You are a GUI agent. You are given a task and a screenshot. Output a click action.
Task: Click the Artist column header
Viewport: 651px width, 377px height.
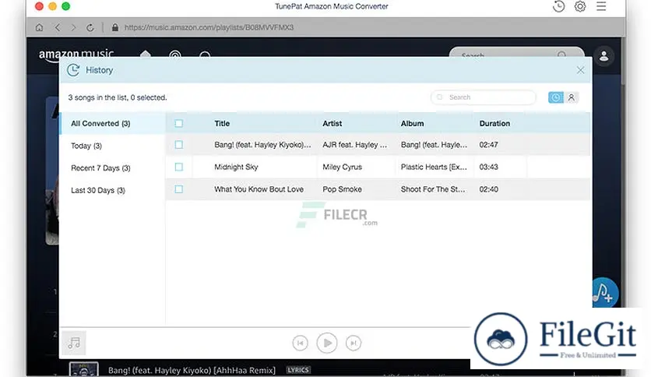(x=333, y=123)
